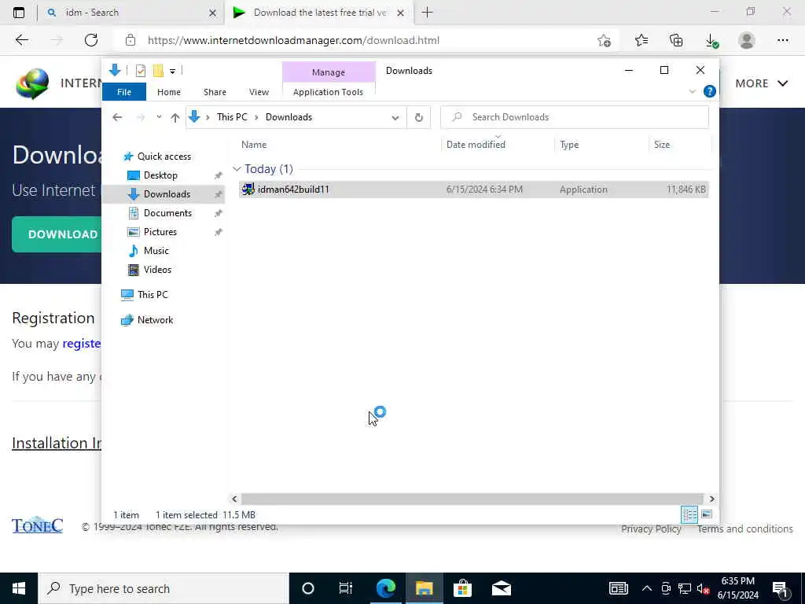The height and width of the screenshot is (604, 805).
Task: Open Documents in the navigation pane
Action: pos(167,213)
